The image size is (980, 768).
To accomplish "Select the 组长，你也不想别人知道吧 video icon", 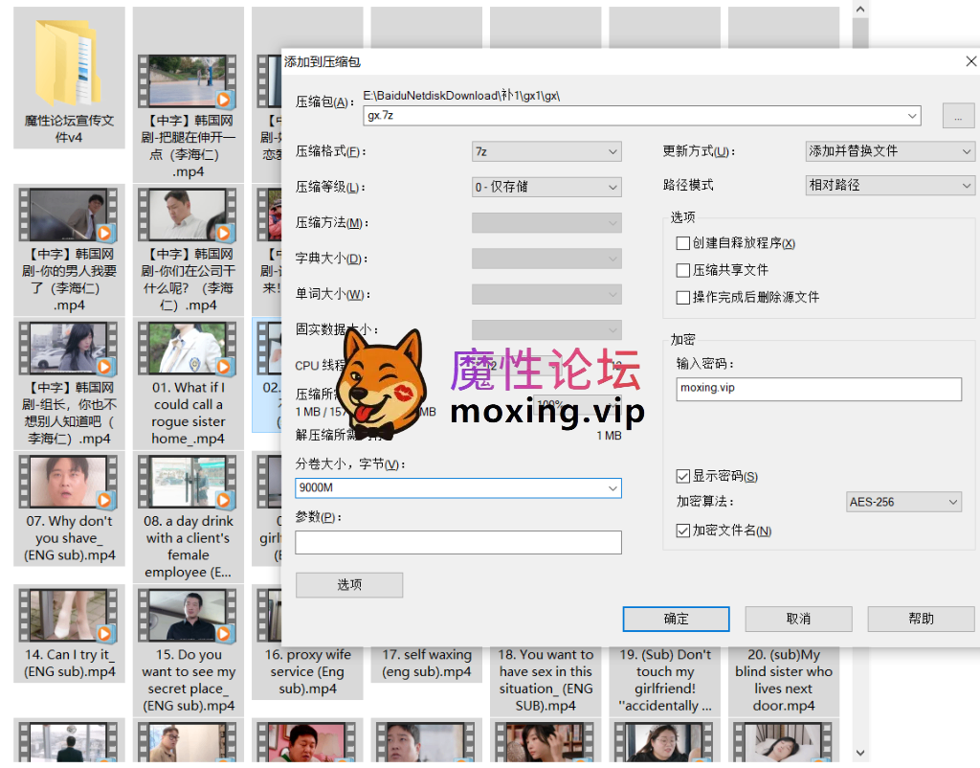I will click(x=68, y=349).
